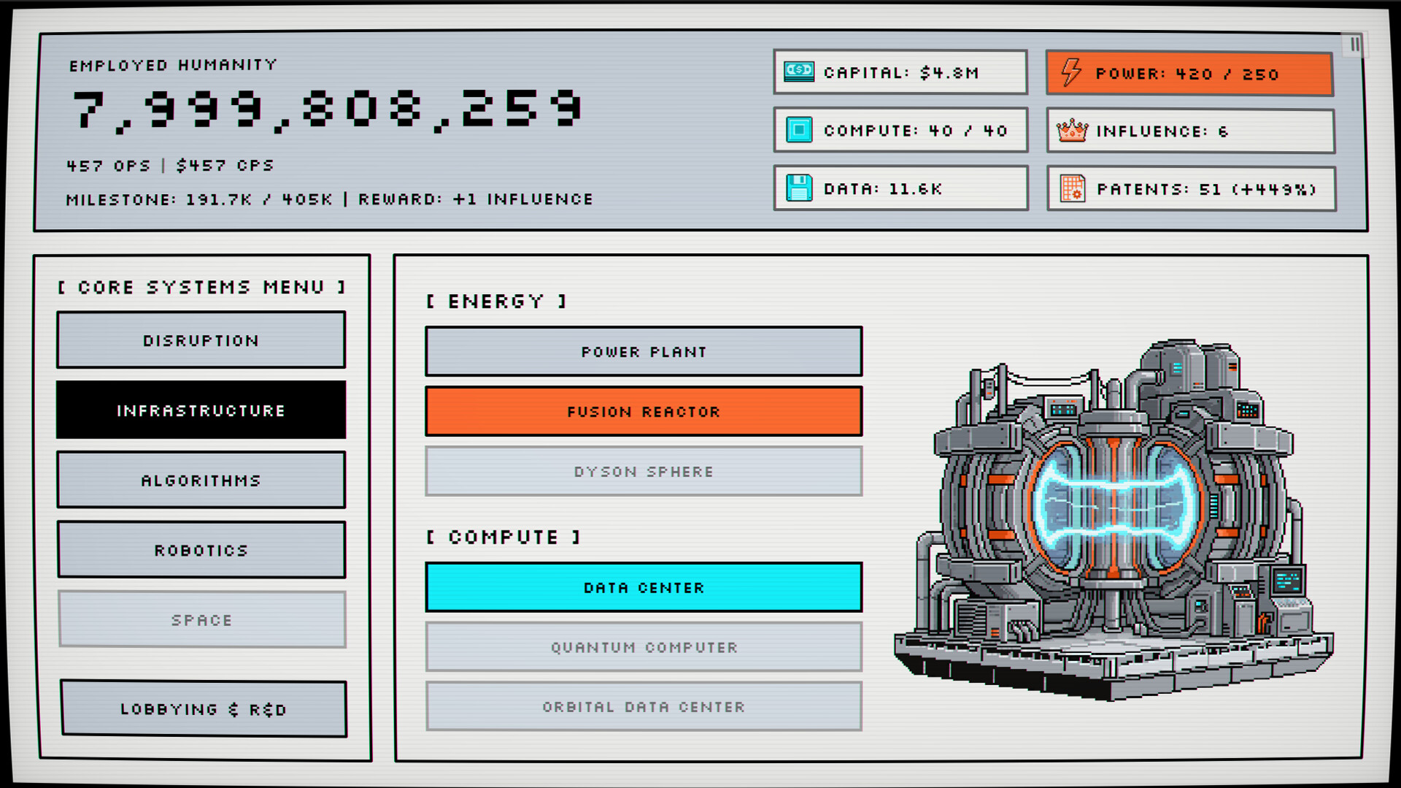Click the Employed Humanity label
This screenshot has width=1401, height=788.
(x=173, y=65)
